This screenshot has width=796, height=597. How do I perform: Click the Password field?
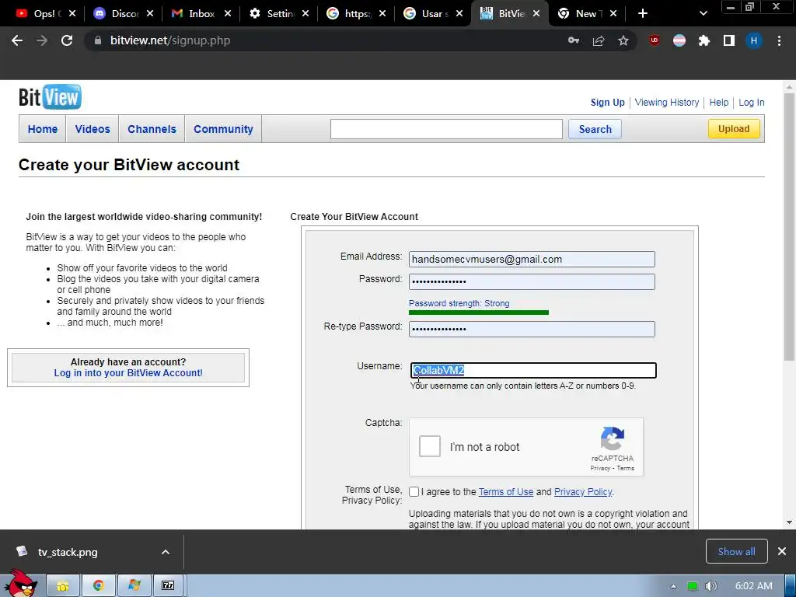coord(532,281)
